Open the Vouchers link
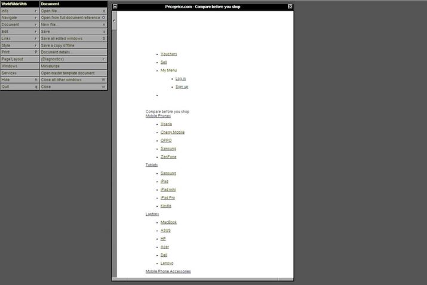The height and width of the screenshot is (285, 427). (x=168, y=54)
